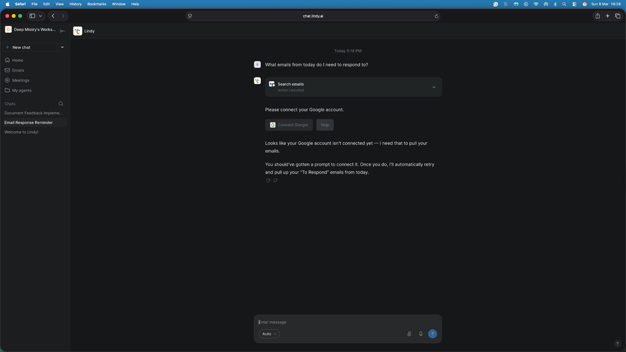The height and width of the screenshot is (352, 626).
Task: Go to Meetings in the sidebar
Action: [20, 80]
